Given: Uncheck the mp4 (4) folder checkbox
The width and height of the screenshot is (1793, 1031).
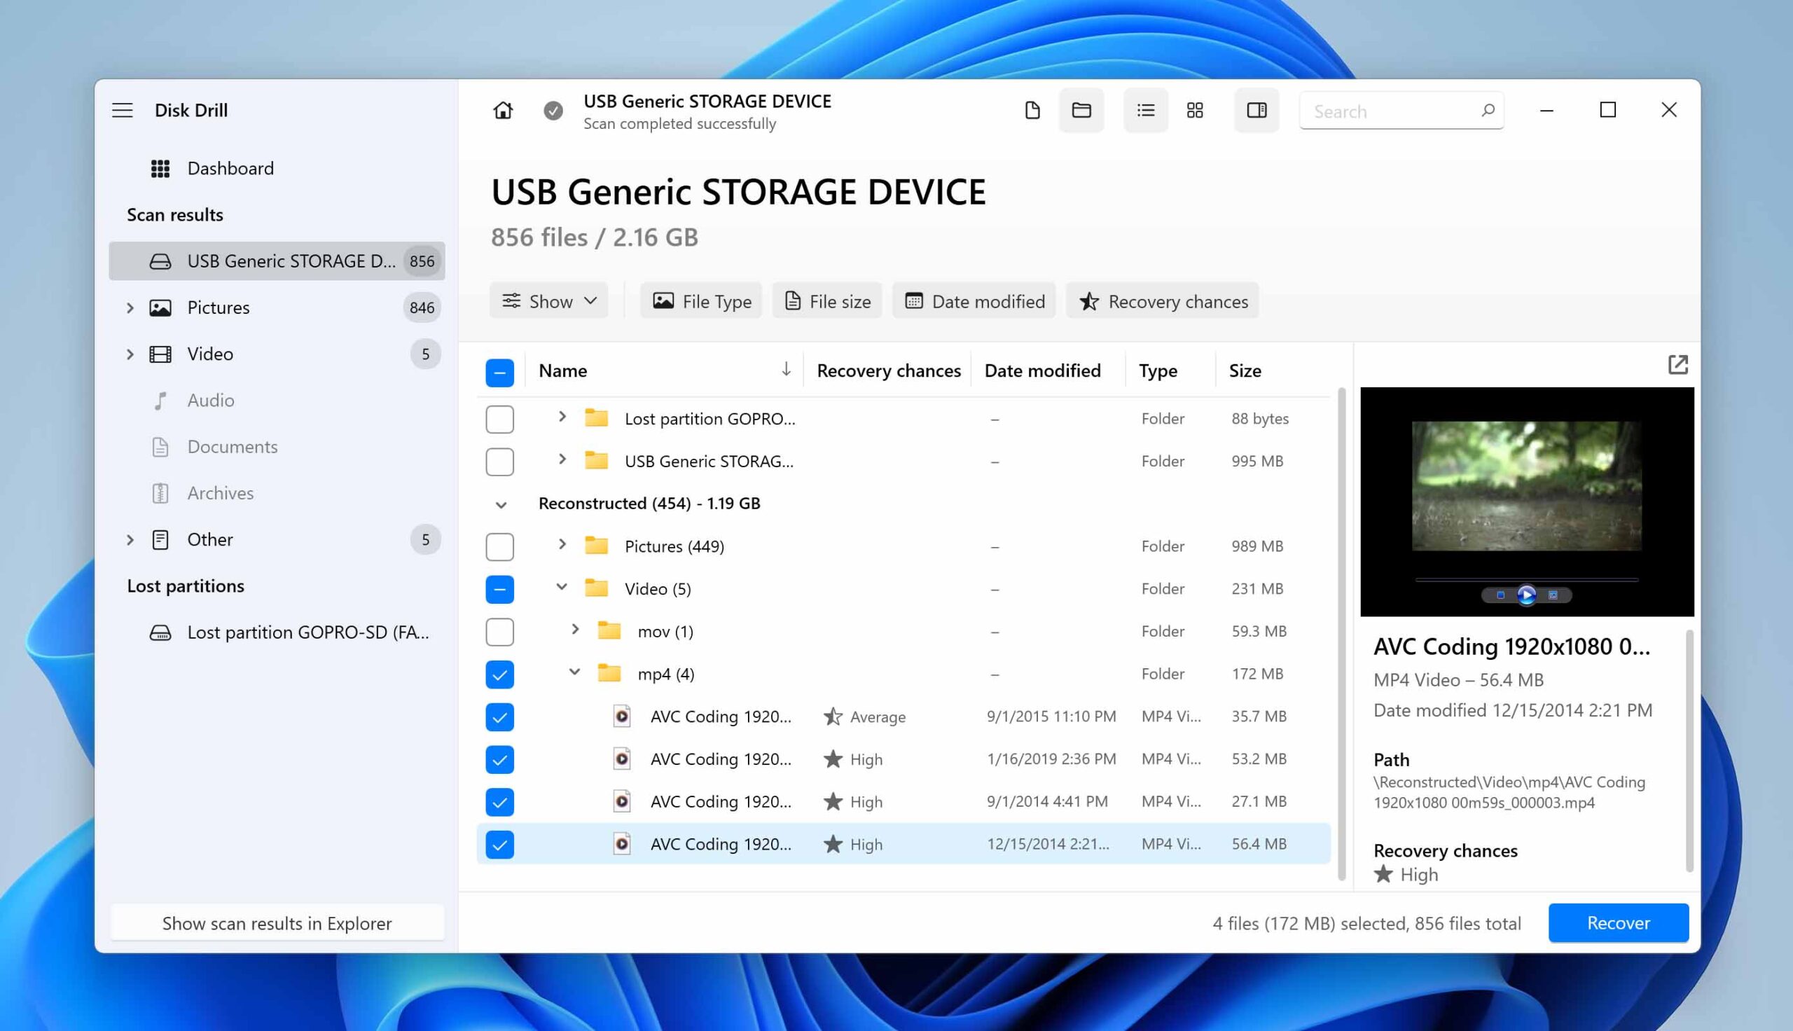Looking at the screenshot, I should 500,674.
